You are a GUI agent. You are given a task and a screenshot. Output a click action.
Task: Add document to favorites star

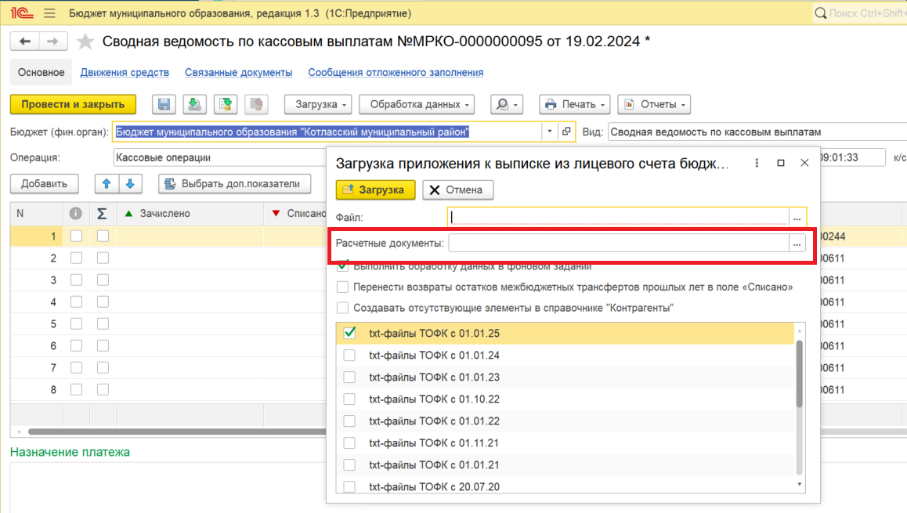[x=85, y=41]
